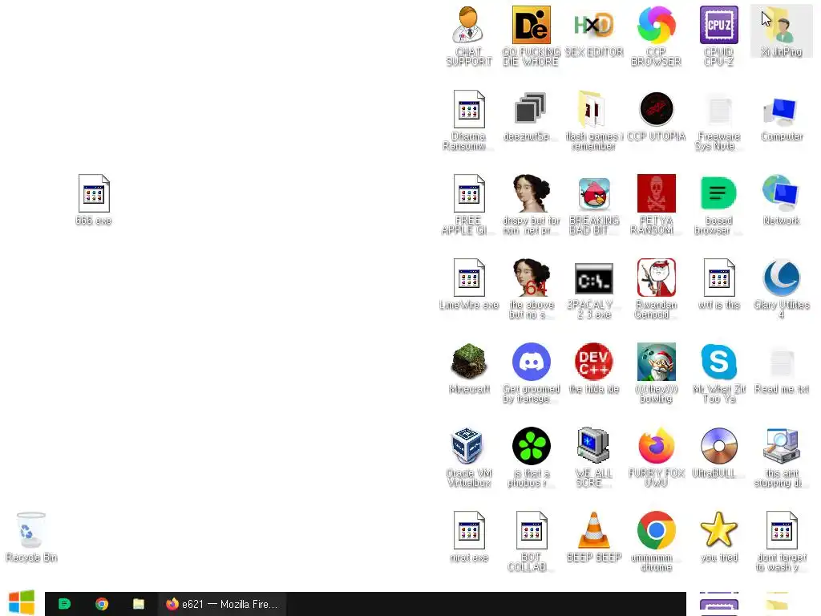This screenshot has height=616, width=821.
Task: Select the HxD hex editor icon
Action: coord(594,25)
